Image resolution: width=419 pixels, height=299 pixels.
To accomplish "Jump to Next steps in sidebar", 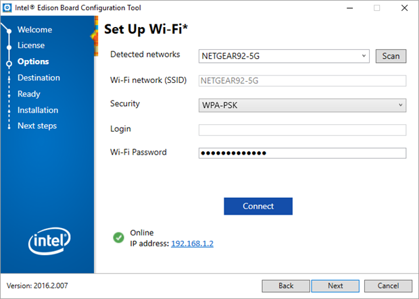I will (x=37, y=126).
